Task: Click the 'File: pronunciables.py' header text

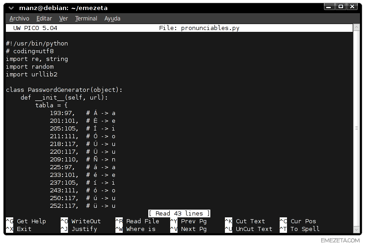Action: point(199,28)
